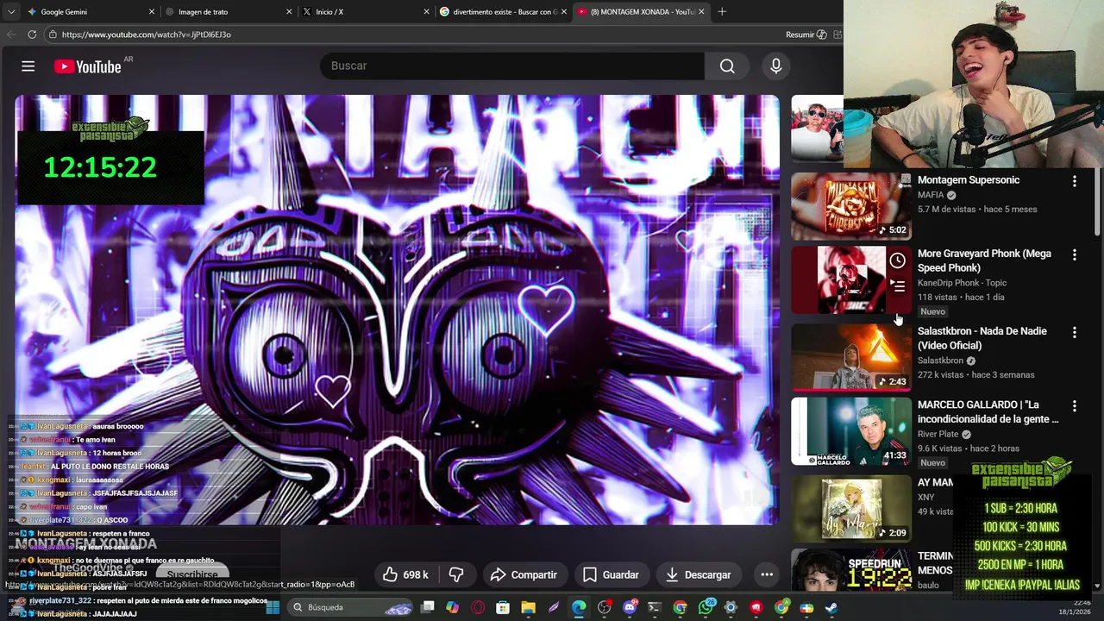Screen dimensions: 1104x621
Task: Open Salastkbron - Nada De Nadie title
Action: click(982, 338)
